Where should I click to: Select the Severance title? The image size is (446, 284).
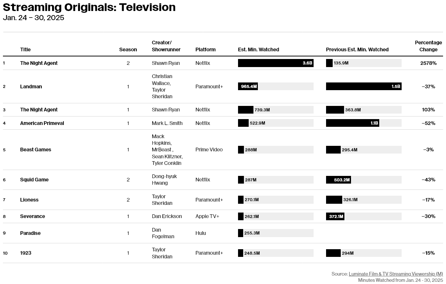[33, 216]
